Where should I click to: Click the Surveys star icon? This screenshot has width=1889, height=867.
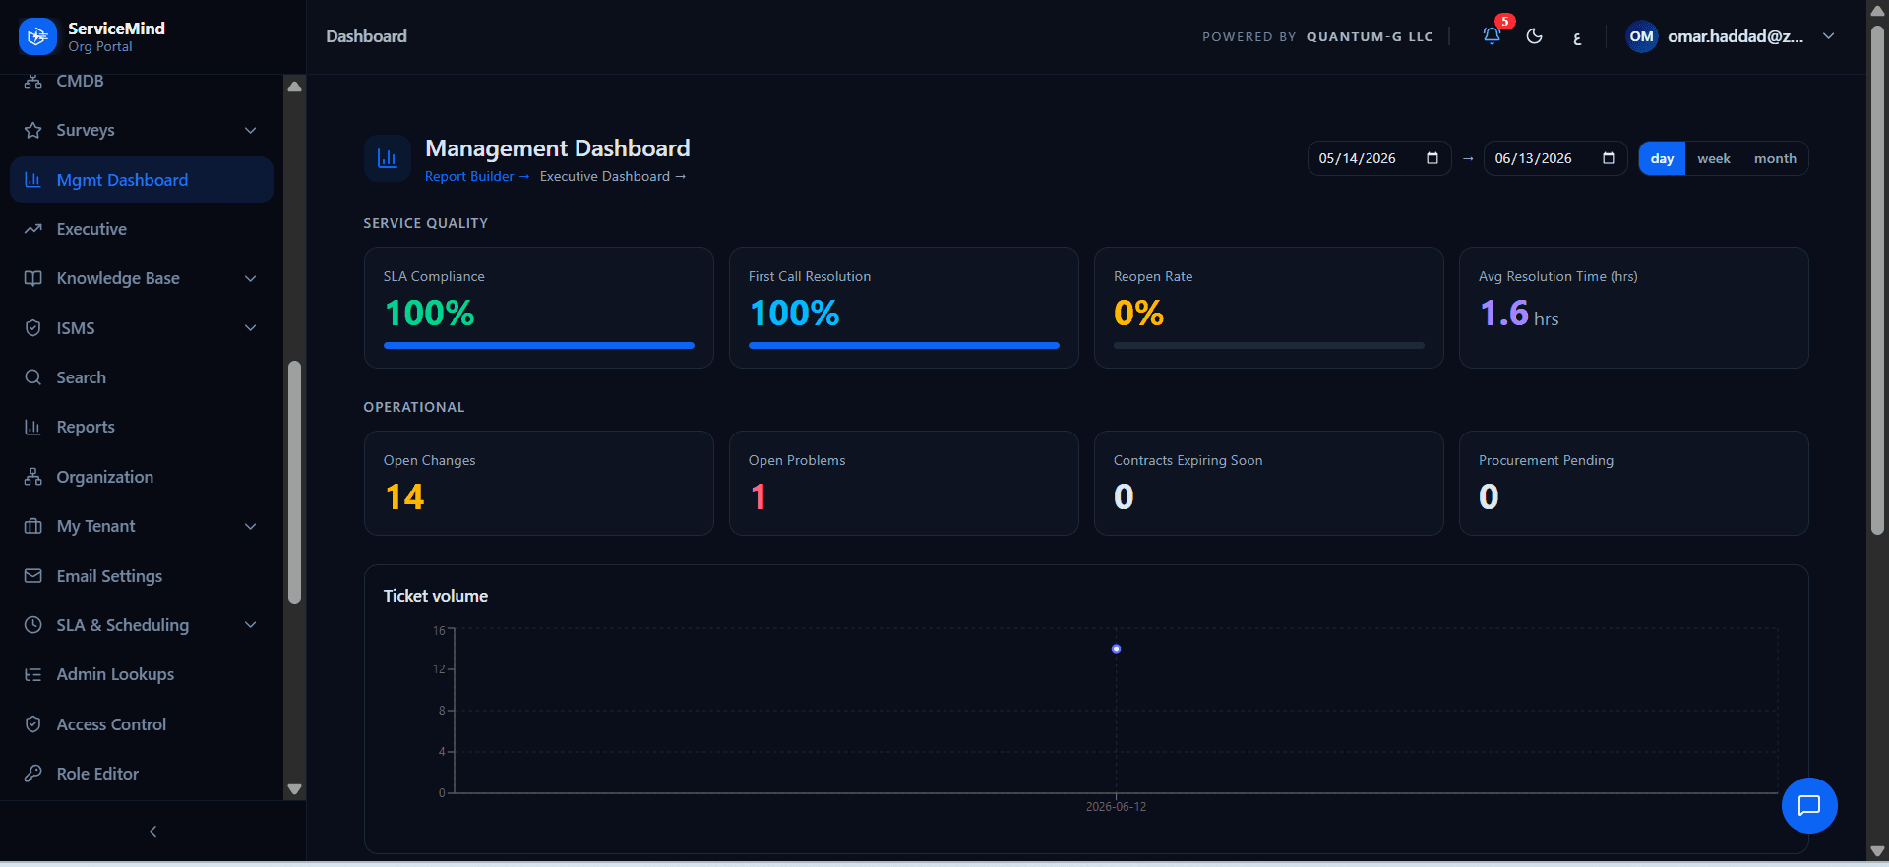coord(33,130)
